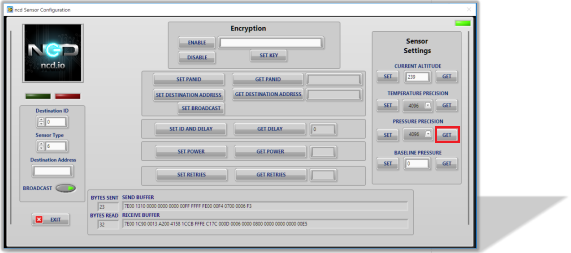Close the ncd Sensor Configuration window
Viewport: 571px width, 253px height.
click(x=469, y=9)
